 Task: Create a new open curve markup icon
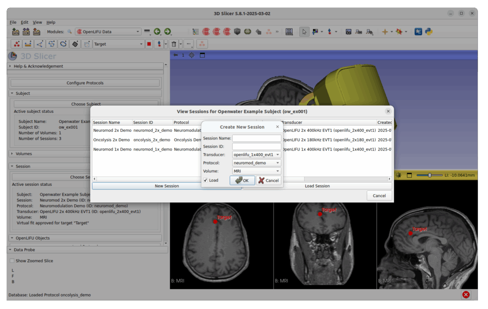[x=51, y=44]
